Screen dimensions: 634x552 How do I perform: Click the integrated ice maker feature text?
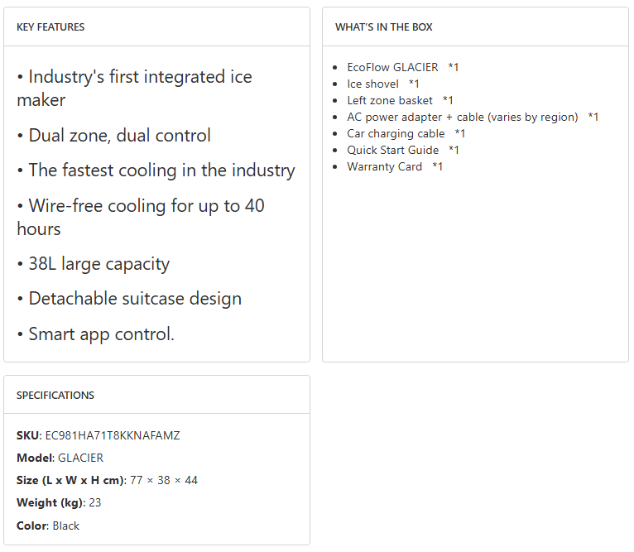click(x=134, y=89)
